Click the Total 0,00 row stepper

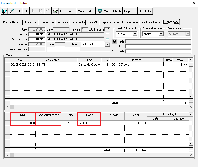(191, 103)
